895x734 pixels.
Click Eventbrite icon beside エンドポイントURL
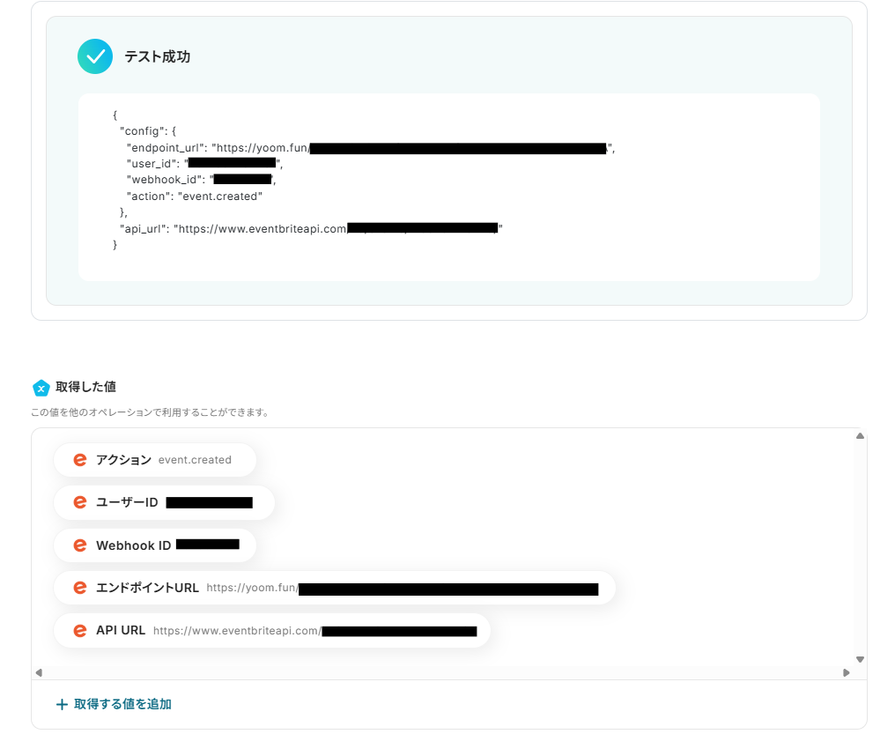[x=80, y=588]
